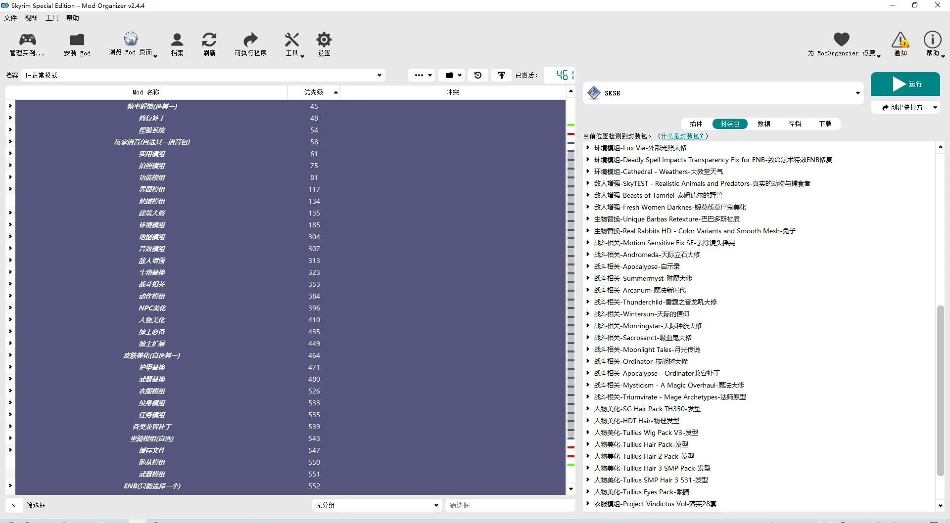Image resolution: width=950 pixels, height=523 pixels.
Task: Switch to the 插件 tab
Action: 696,124
